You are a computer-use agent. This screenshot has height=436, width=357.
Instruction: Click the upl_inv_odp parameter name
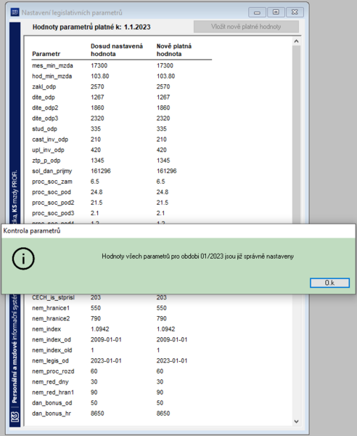point(48,150)
